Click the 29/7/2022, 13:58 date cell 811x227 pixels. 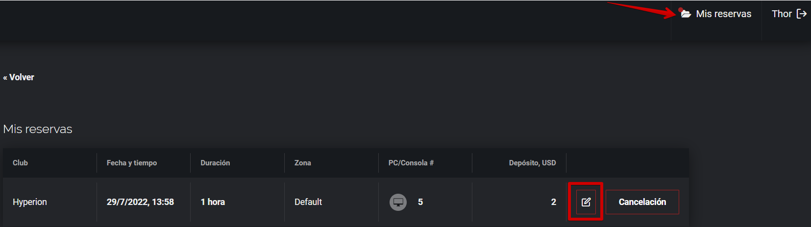coord(140,202)
